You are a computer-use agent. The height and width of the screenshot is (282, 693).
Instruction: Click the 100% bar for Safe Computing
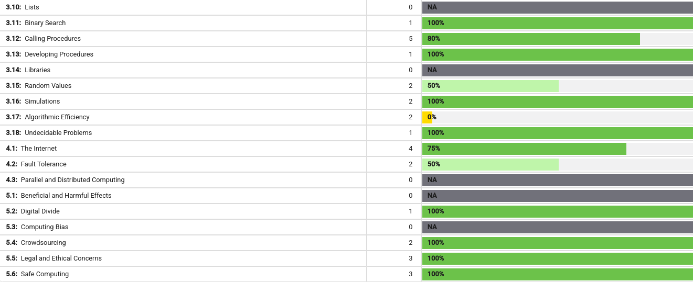[x=558, y=274]
